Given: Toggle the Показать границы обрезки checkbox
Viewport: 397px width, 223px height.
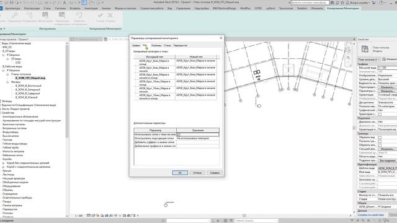Looking at the screenshot, I should pyautogui.click(x=380, y=141).
